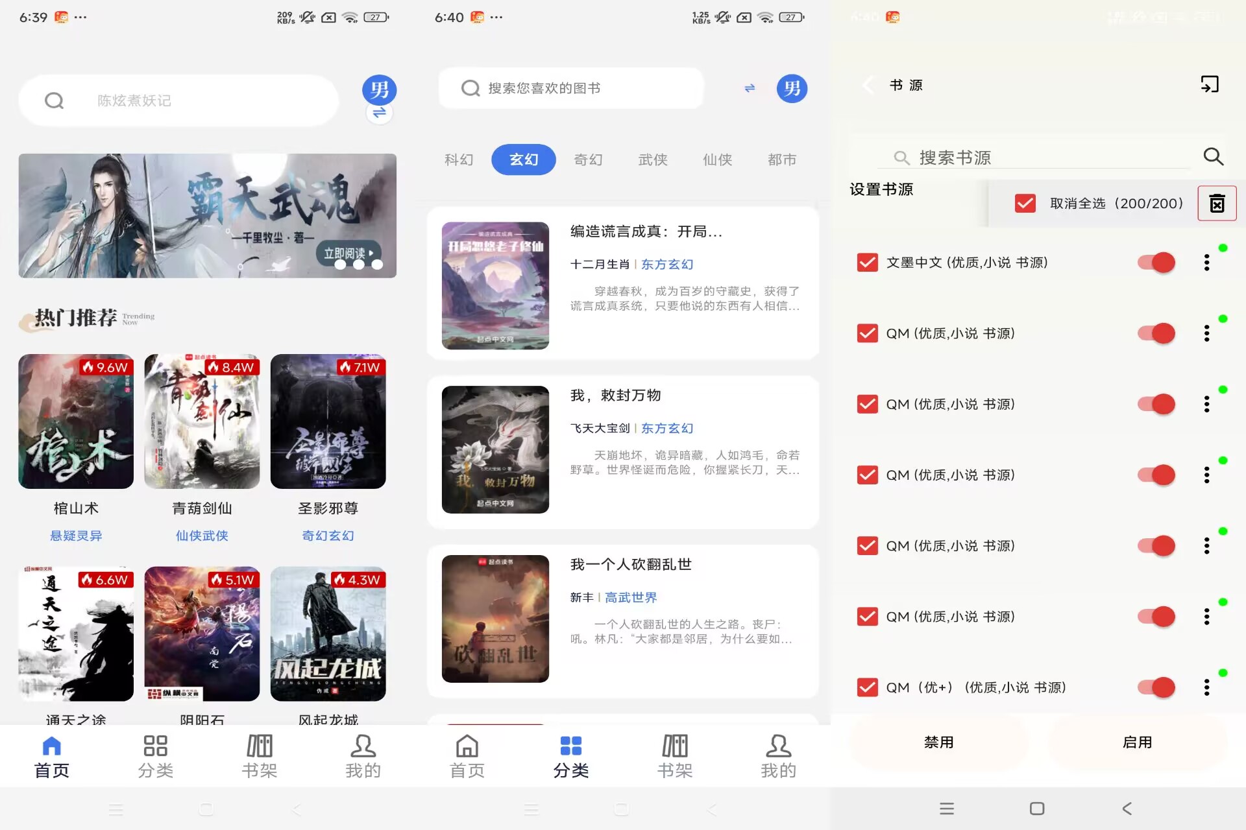Open the 我的 profile icon in bottom navigation
The height and width of the screenshot is (830, 1246).
point(363,754)
